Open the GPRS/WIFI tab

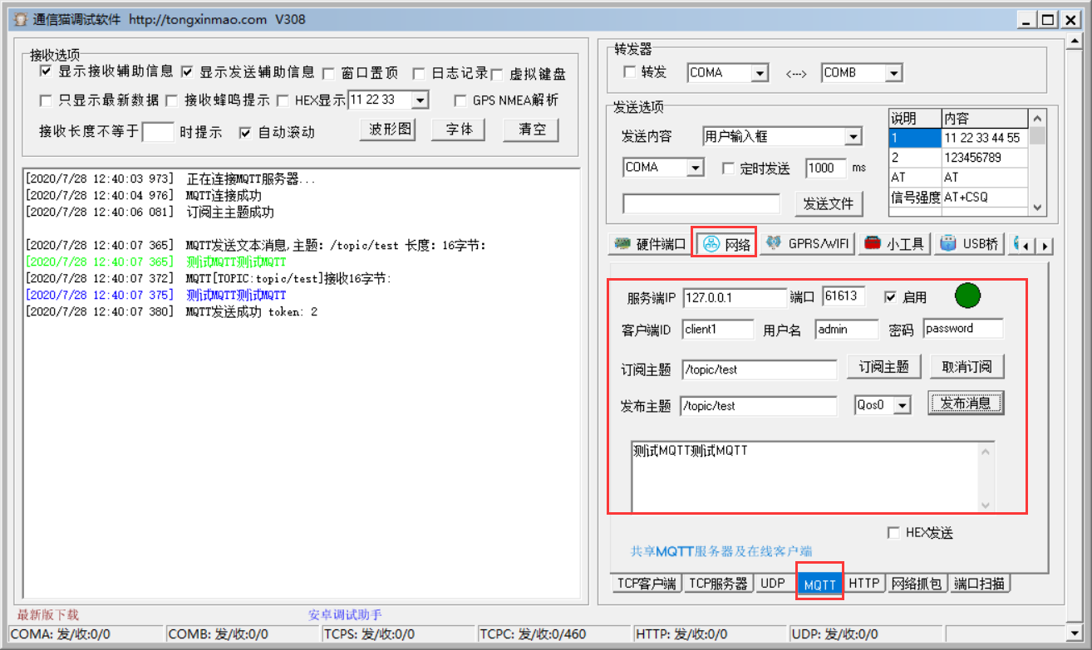pos(807,244)
